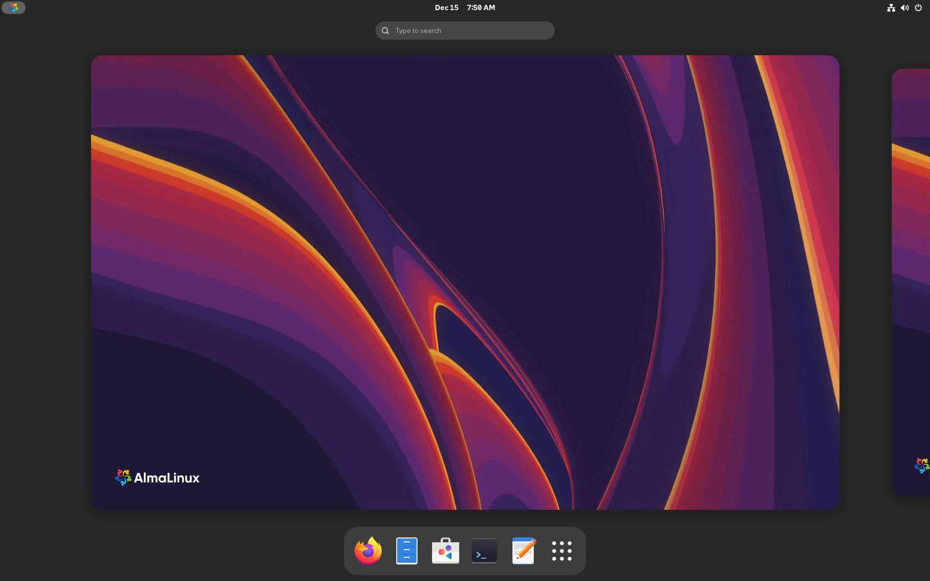
Task: Click the 'AlmaLinux' wordmark text on wallpaper
Action: point(167,478)
